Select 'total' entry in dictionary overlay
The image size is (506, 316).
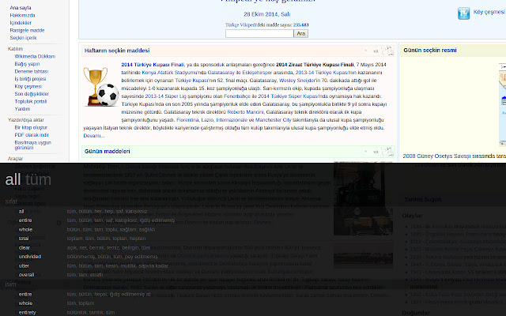24,239
